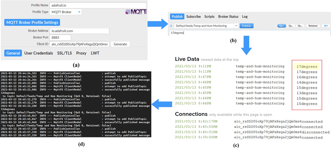The width and height of the screenshot is (331, 149).
Task: Select the second QoS toggle button
Action: 291,26
